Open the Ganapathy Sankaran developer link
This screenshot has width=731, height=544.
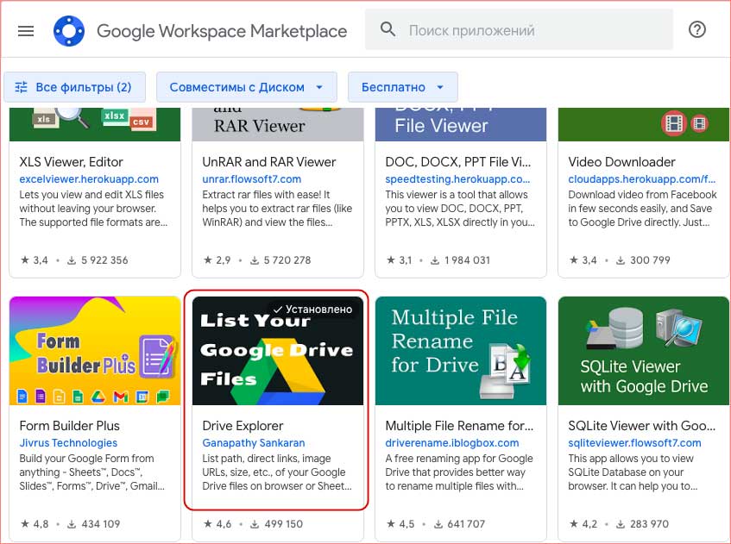tap(254, 443)
